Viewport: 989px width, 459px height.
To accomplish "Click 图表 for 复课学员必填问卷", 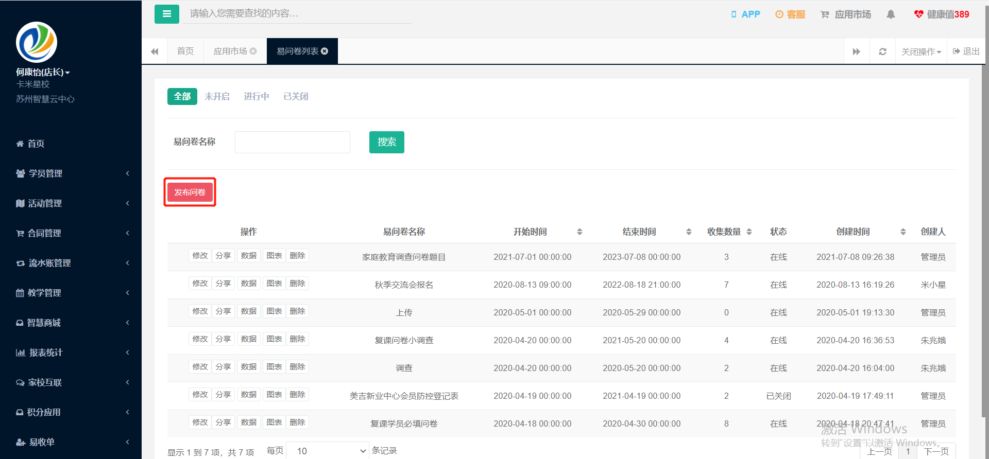I will pos(274,422).
